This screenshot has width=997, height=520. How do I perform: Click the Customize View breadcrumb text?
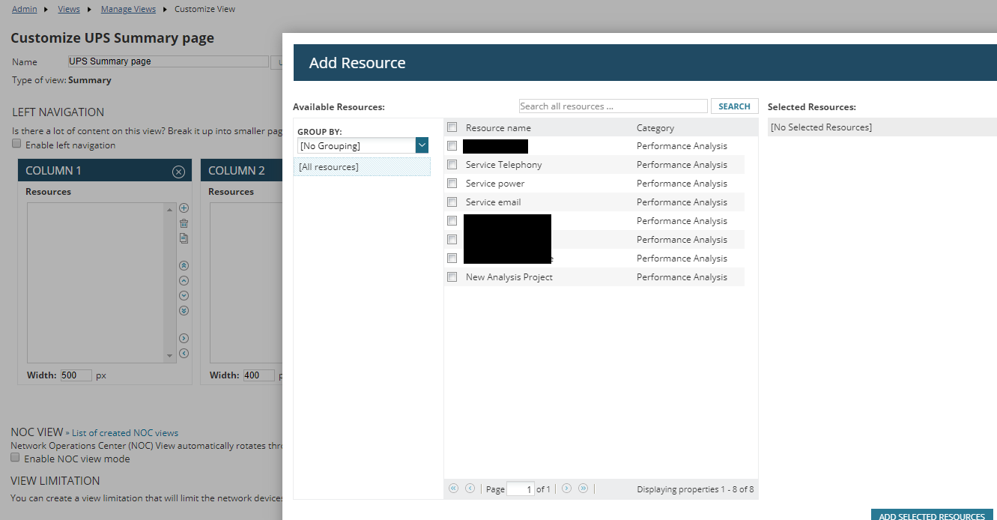click(204, 9)
